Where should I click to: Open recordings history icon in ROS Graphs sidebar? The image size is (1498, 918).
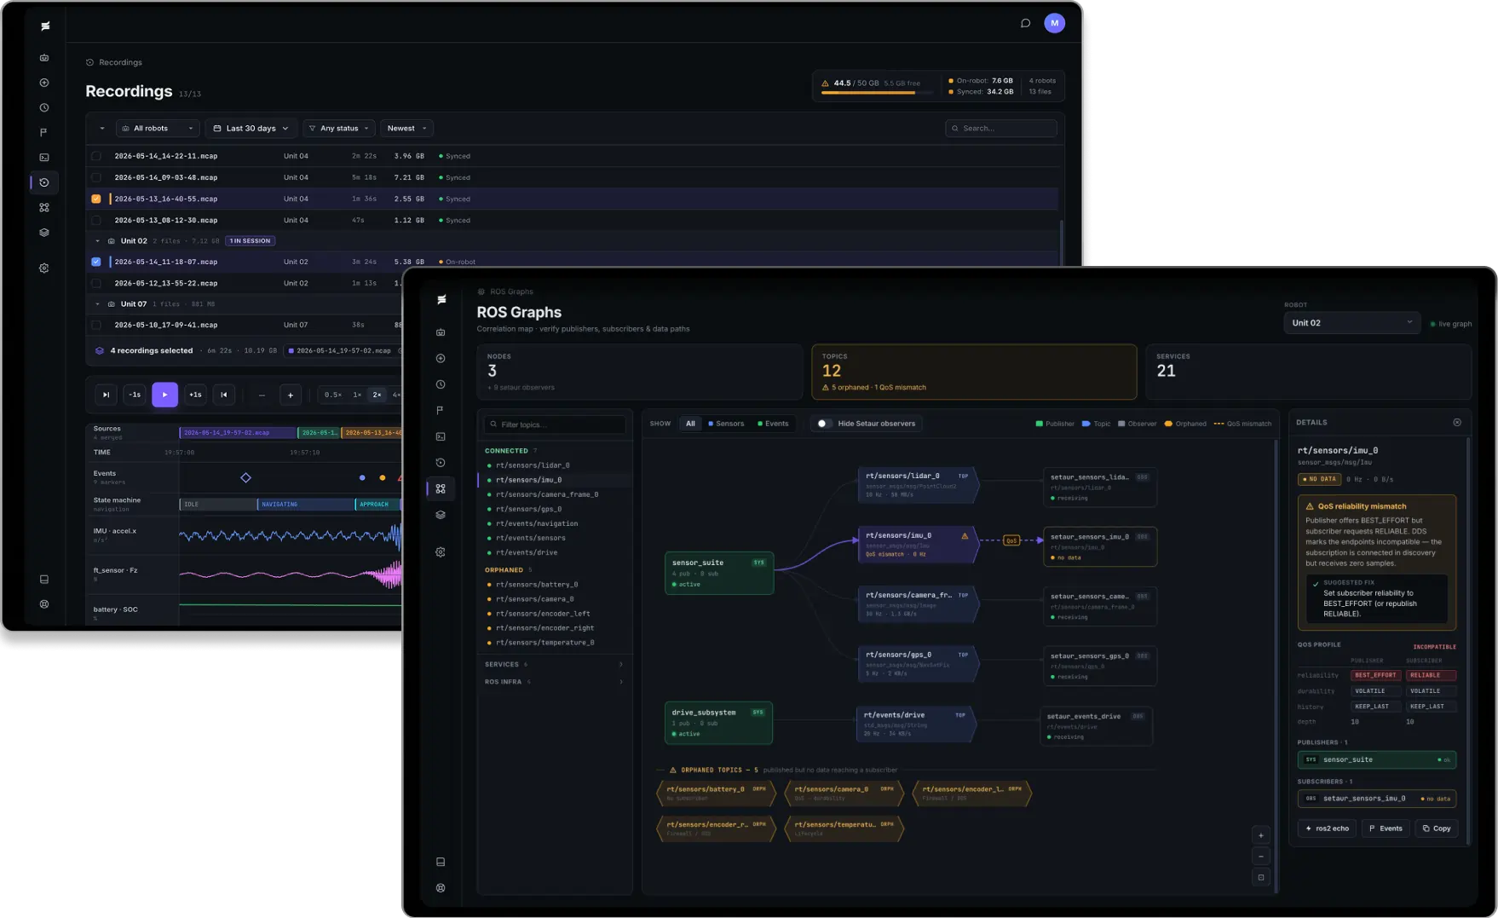(441, 463)
